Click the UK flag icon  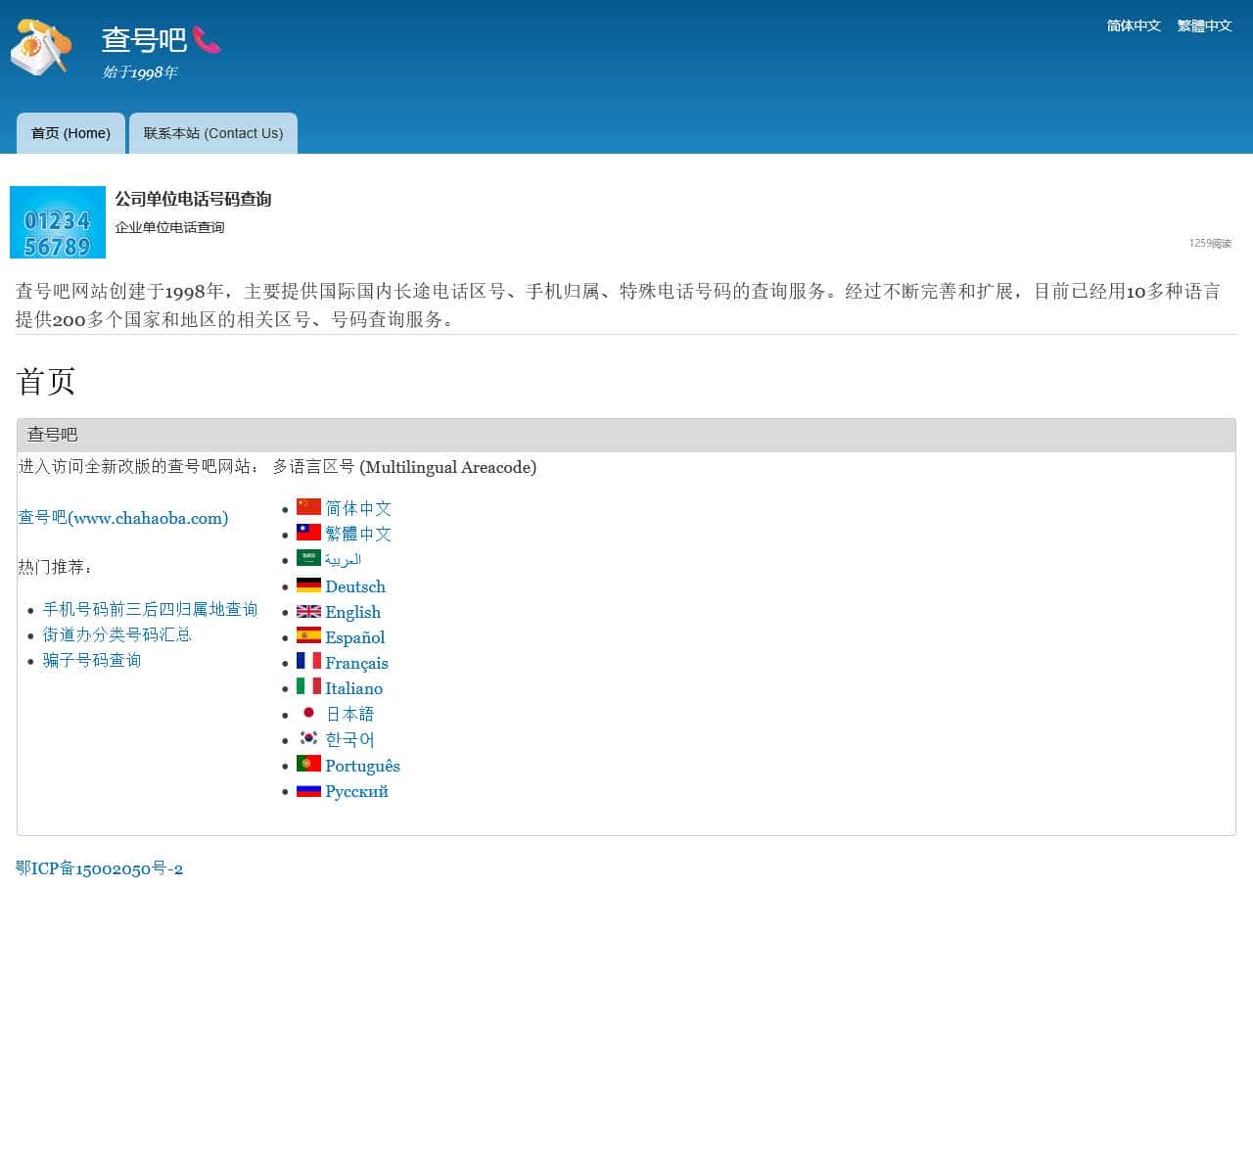[x=308, y=611]
